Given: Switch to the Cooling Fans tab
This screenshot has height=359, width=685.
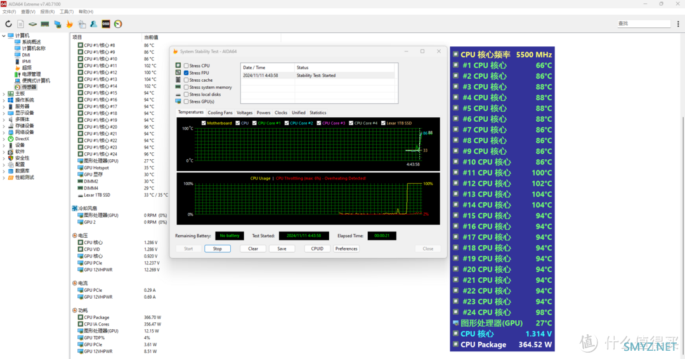Looking at the screenshot, I should [220, 113].
